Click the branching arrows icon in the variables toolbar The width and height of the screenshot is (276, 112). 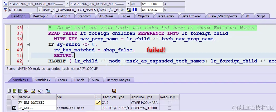(41, 91)
